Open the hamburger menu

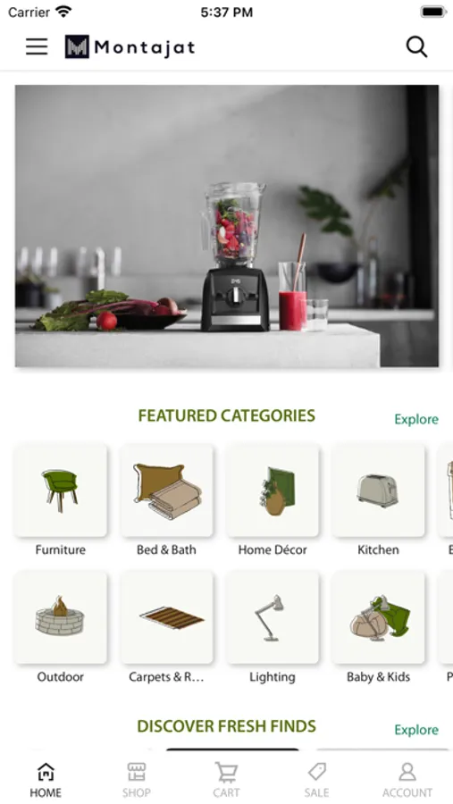(x=37, y=46)
